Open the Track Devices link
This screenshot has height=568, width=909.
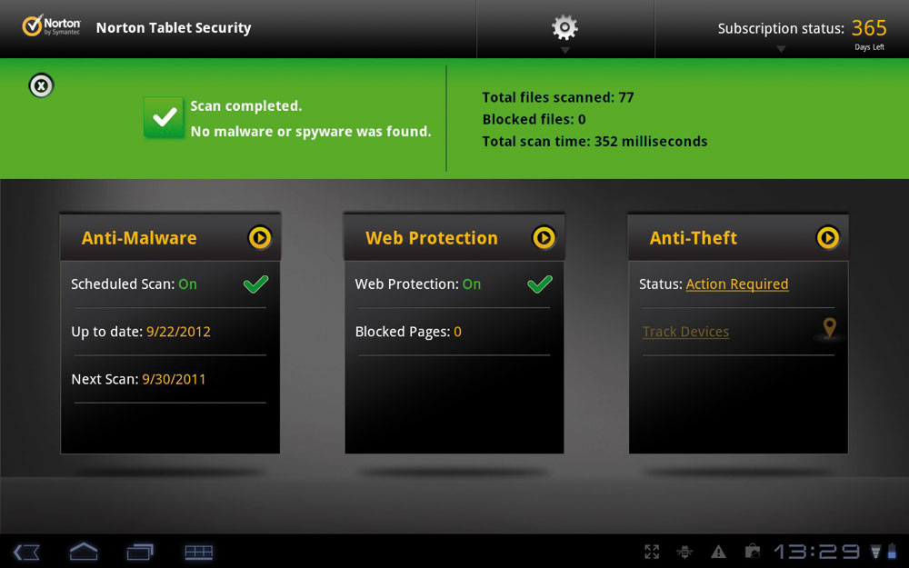pyautogui.click(x=685, y=332)
